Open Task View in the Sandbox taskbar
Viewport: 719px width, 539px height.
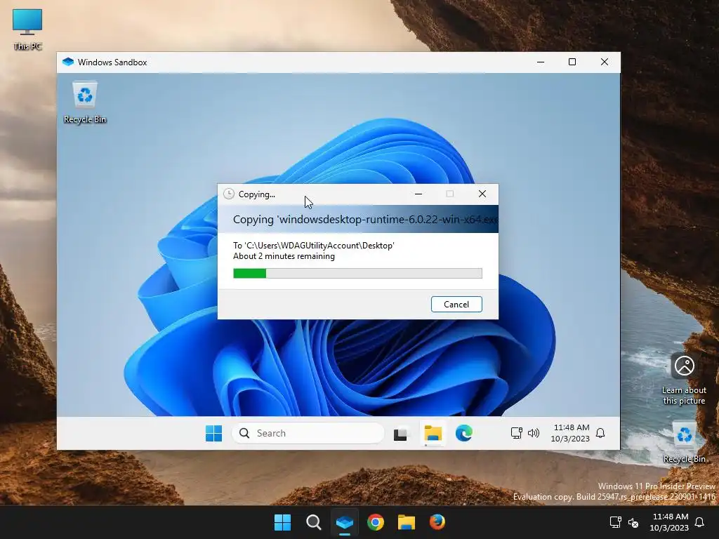tap(400, 433)
